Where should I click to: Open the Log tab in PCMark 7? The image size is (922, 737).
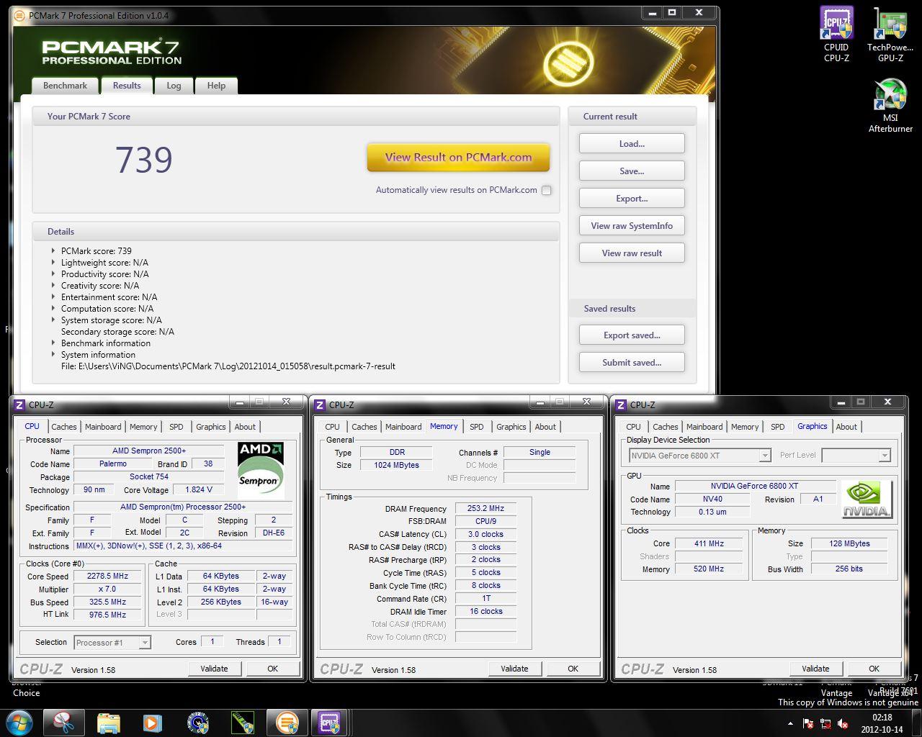coord(174,86)
